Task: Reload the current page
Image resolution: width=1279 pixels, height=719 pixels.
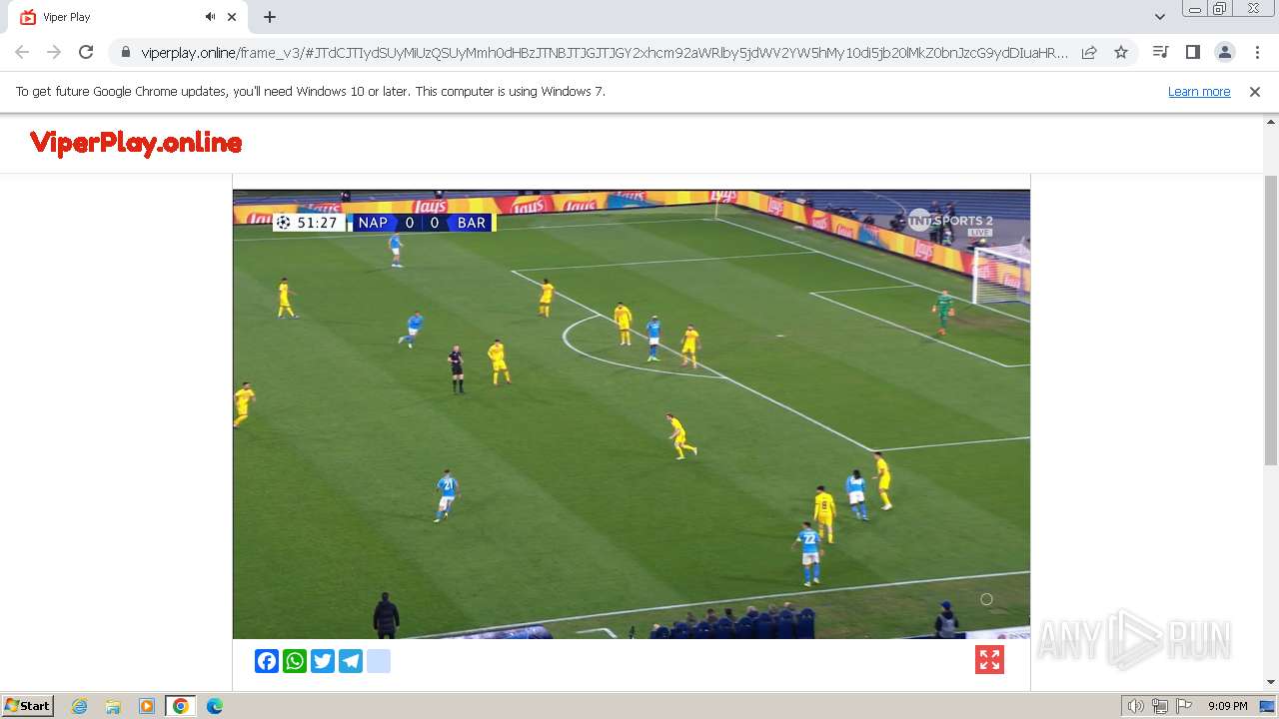Action: click(x=86, y=52)
